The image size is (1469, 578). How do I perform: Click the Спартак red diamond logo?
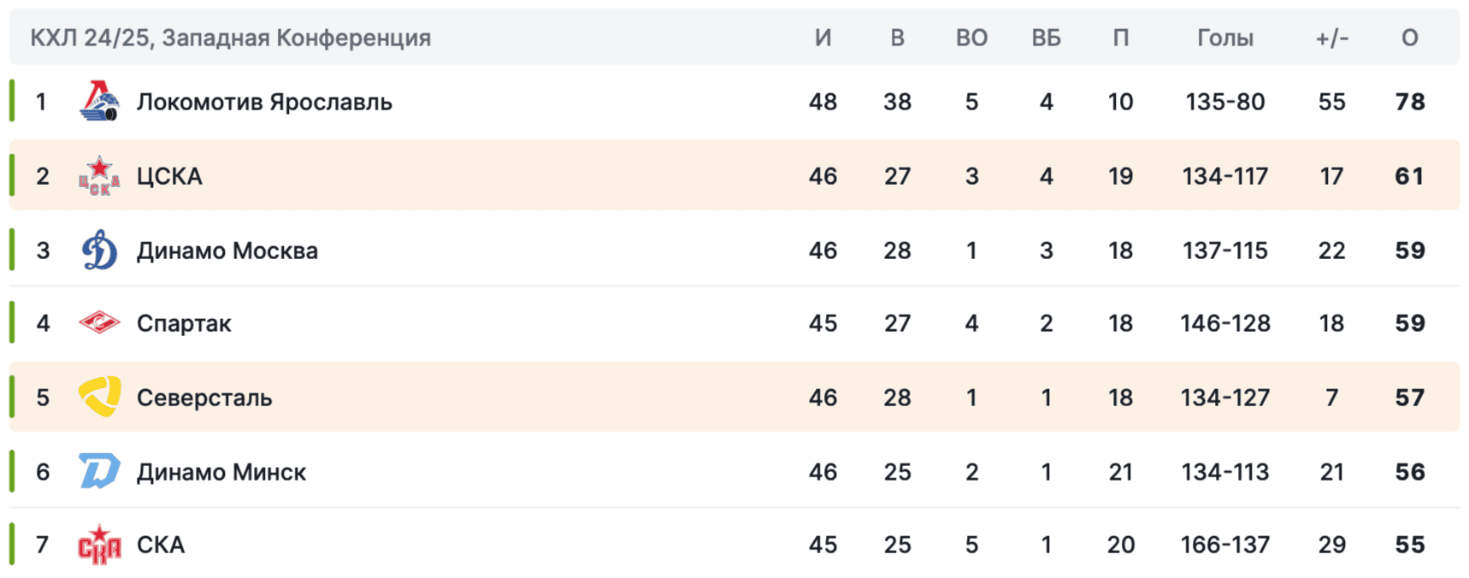point(99,323)
